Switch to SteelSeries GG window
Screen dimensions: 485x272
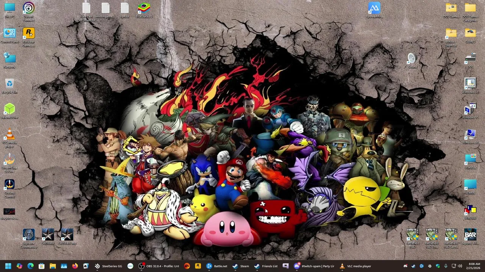pos(108,266)
